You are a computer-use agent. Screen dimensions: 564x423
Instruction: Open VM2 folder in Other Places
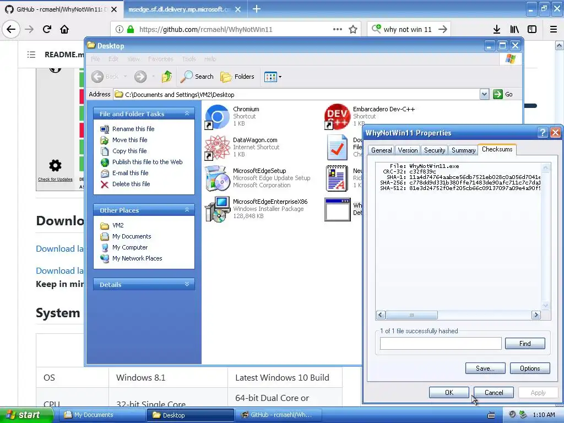118,225
